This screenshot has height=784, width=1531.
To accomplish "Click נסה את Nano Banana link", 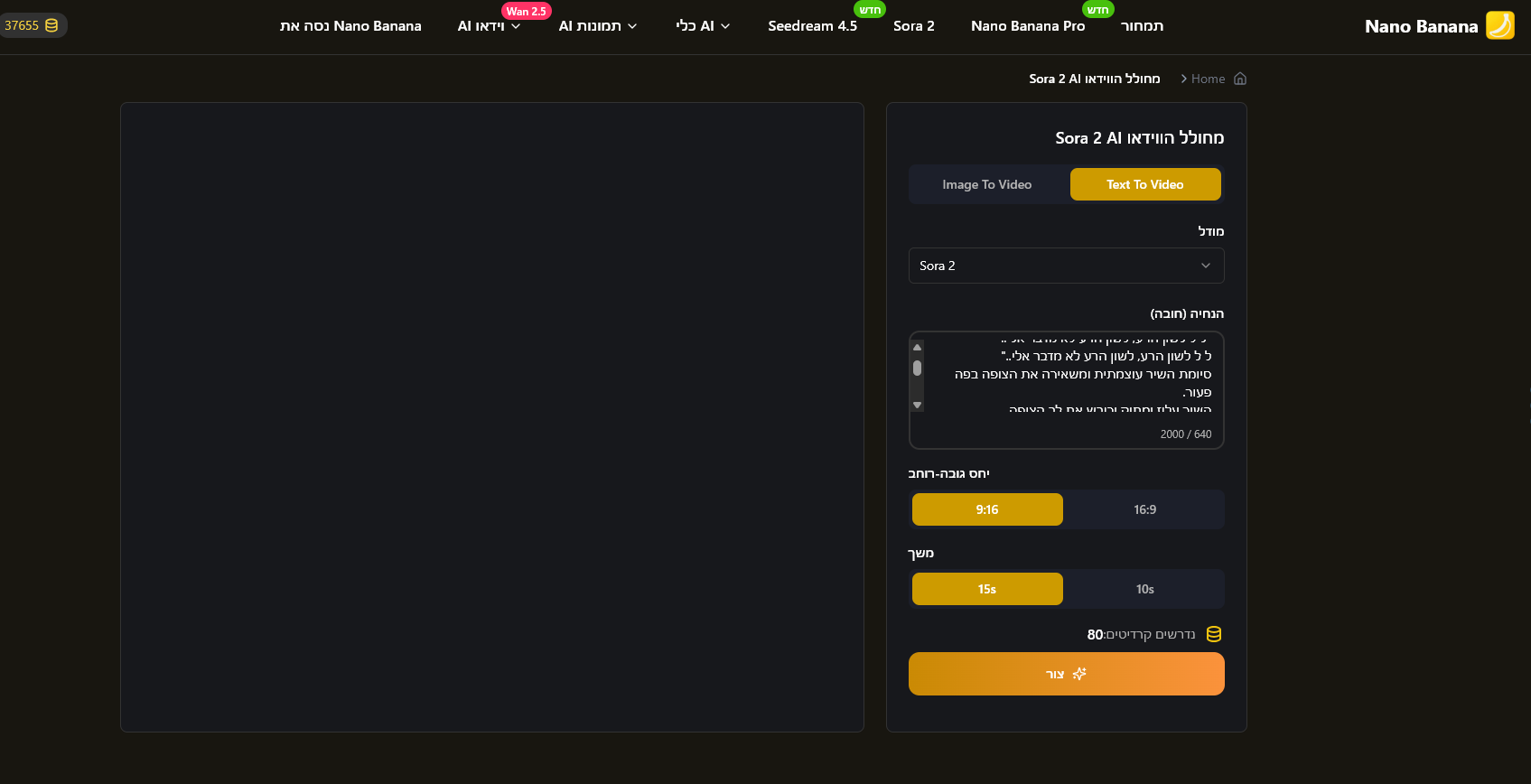I will 350,26.
